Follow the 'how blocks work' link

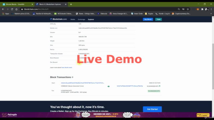(x=67, y=67)
